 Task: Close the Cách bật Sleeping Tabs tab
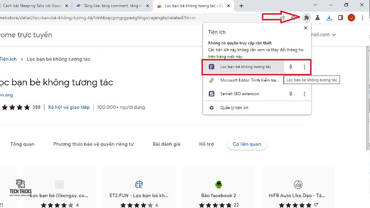[66, 6]
